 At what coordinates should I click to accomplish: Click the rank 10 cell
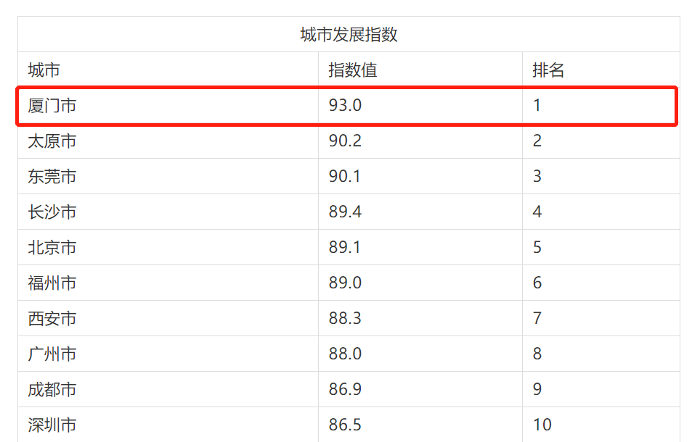(x=542, y=425)
